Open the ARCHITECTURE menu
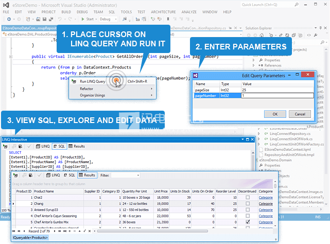The height and width of the screenshot is (244, 330). 163,12
